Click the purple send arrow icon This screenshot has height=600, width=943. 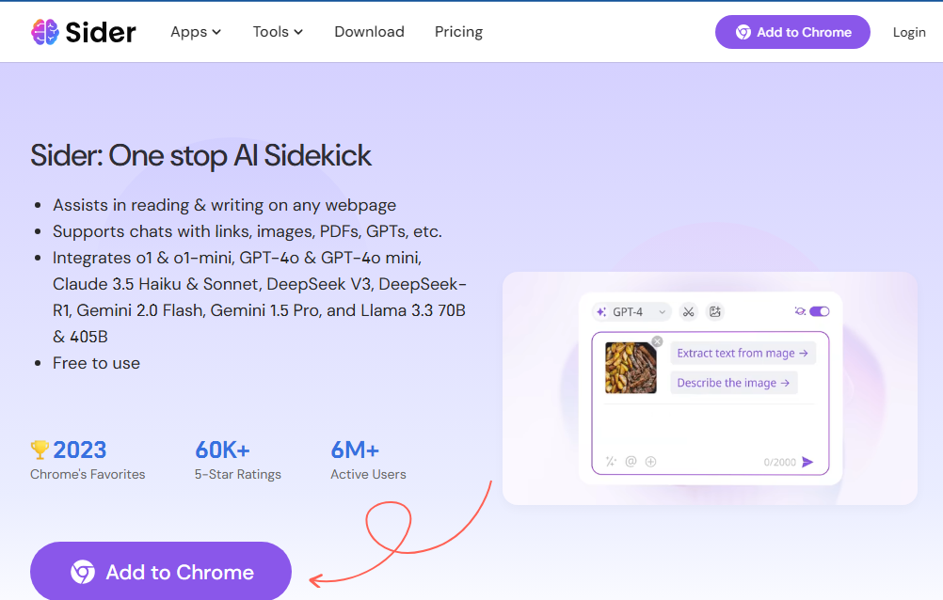pyautogui.click(x=807, y=462)
